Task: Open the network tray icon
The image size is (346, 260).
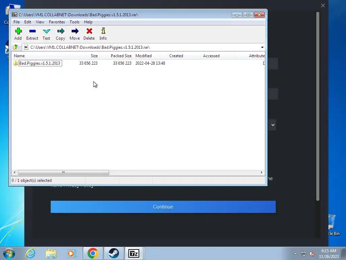Action: coord(304,254)
